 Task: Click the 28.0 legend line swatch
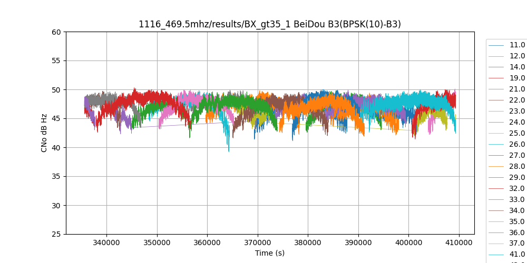click(x=496, y=166)
